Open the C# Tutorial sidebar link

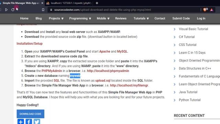point(187,37)
